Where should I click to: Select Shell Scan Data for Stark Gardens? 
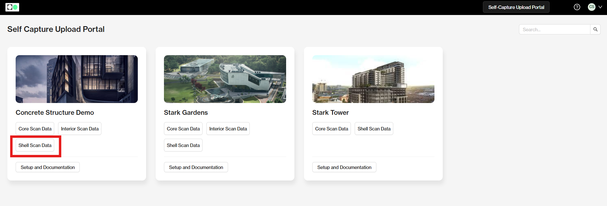tap(183, 145)
